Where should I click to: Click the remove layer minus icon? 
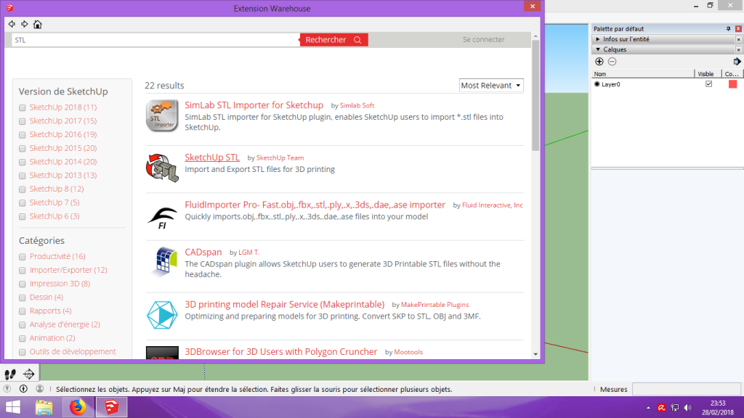(612, 62)
